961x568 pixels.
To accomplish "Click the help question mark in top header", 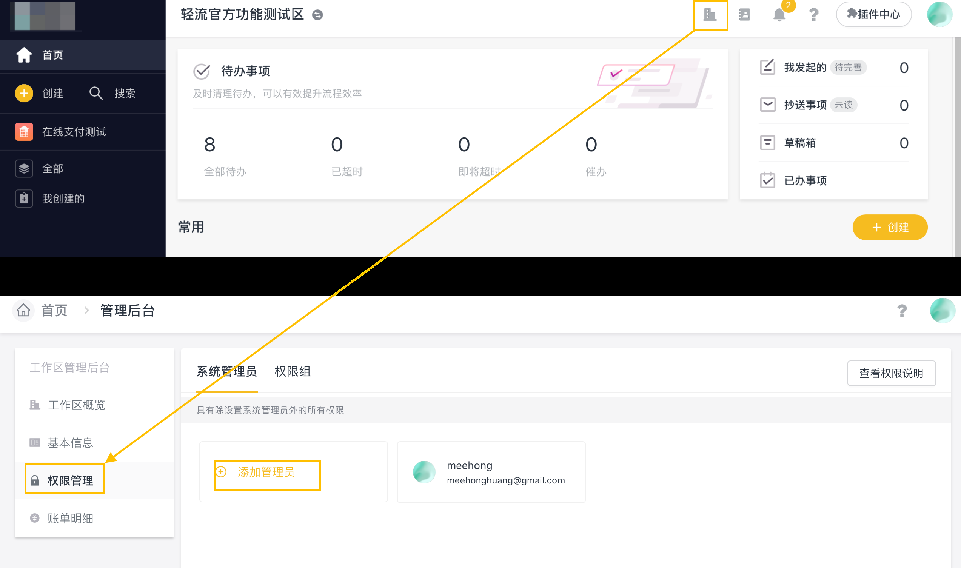I will tap(814, 15).
